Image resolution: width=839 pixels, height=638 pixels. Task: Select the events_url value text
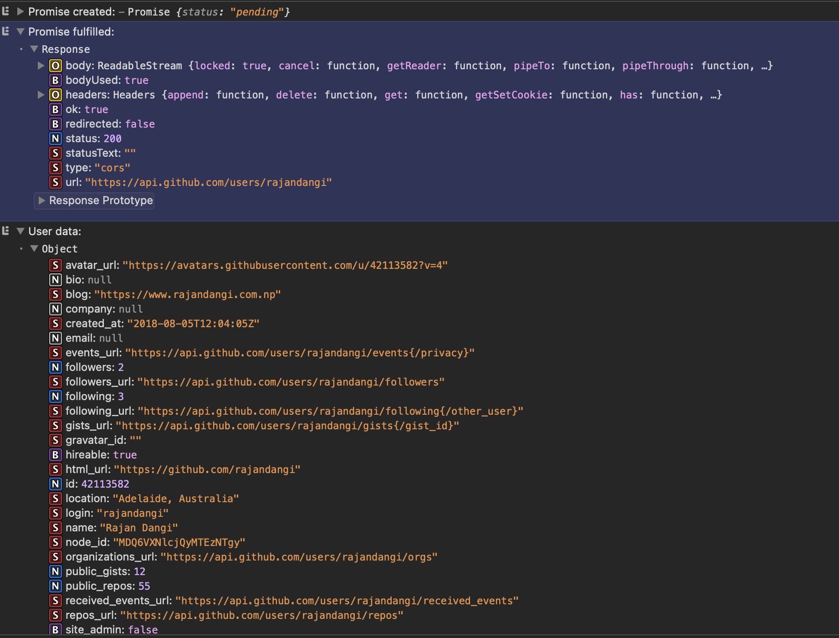(300, 353)
